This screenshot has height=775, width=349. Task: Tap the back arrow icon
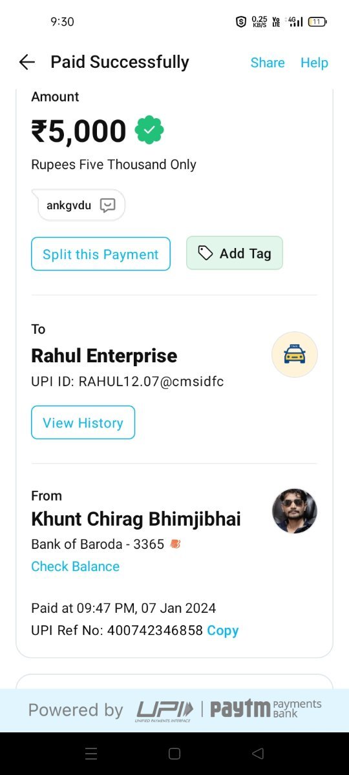(x=26, y=62)
